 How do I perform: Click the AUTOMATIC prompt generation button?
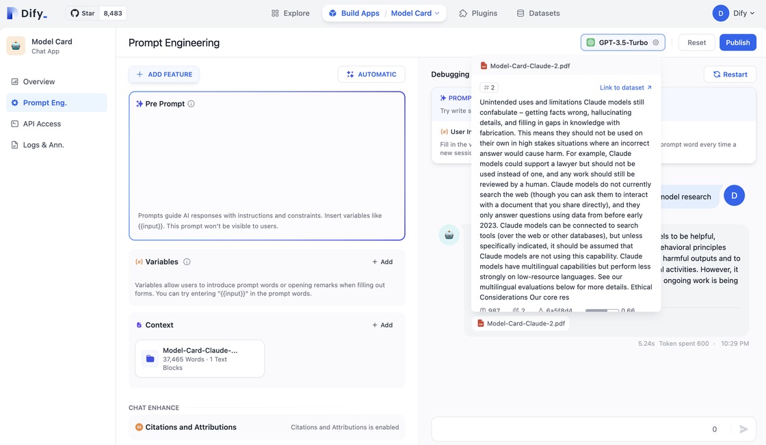[x=371, y=75]
